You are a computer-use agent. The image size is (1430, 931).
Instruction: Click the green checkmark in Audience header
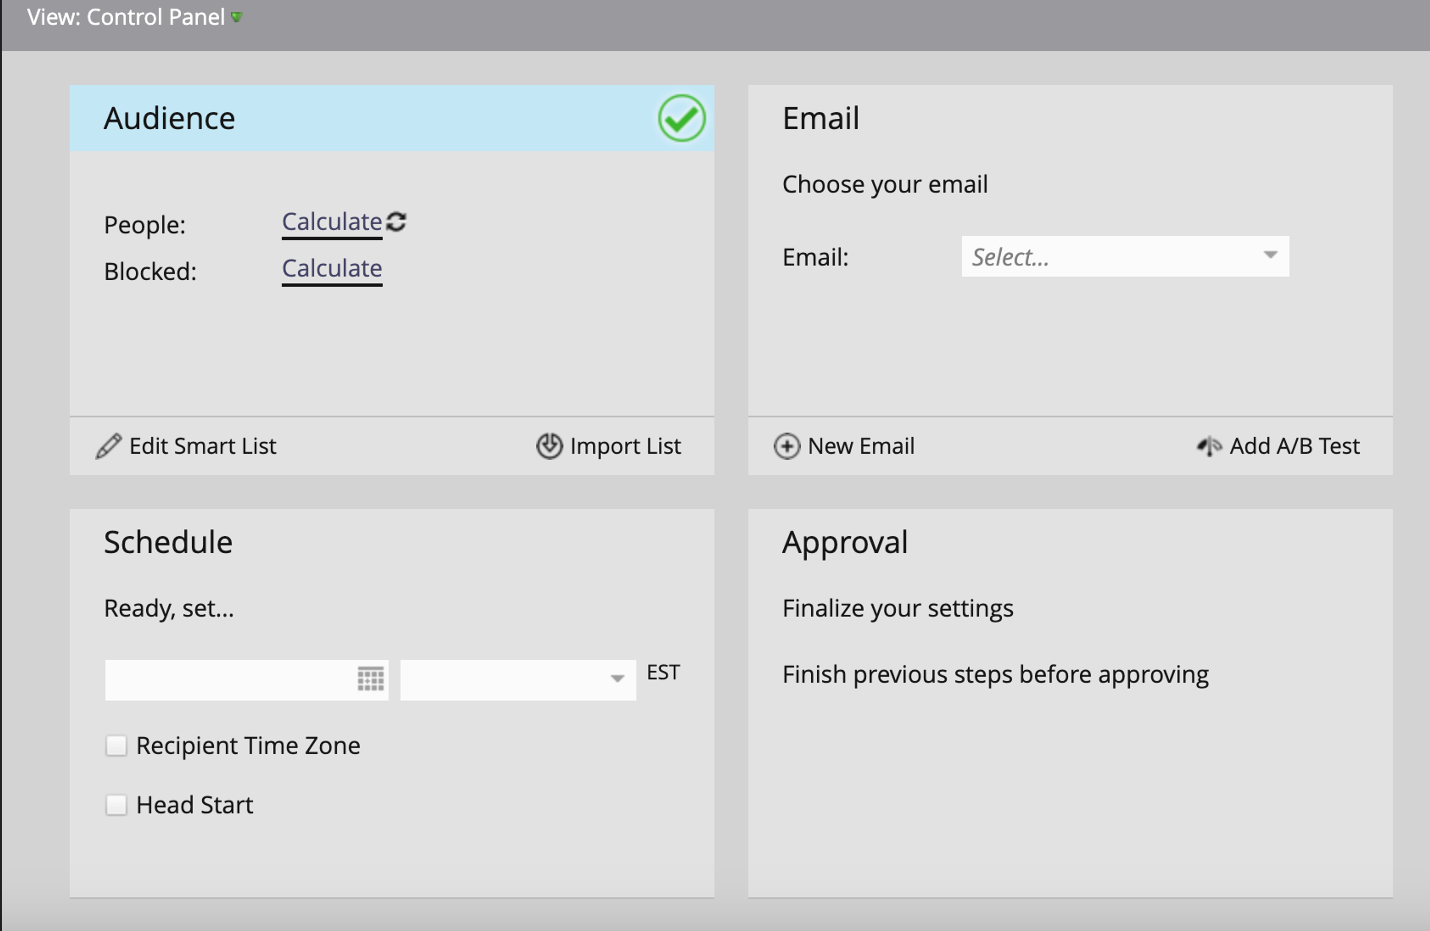click(681, 118)
